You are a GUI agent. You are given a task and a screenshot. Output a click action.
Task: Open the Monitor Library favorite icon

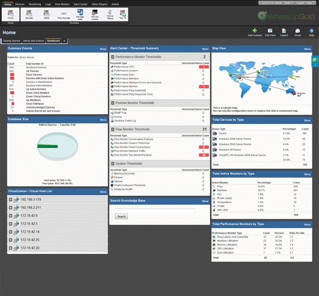point(95,12)
